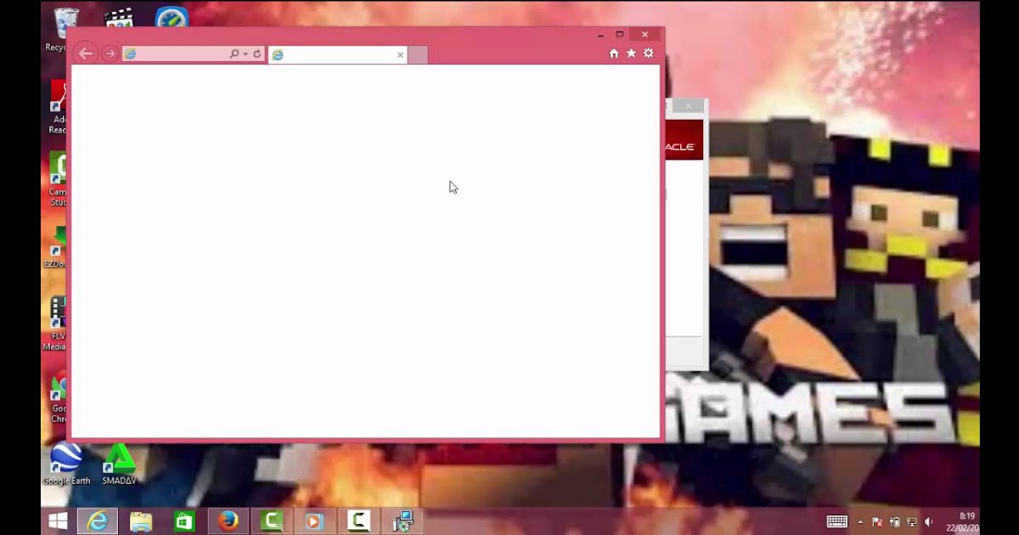This screenshot has height=535, width=1019.
Task: Open the touch keyboard from the tray
Action: pos(837,521)
